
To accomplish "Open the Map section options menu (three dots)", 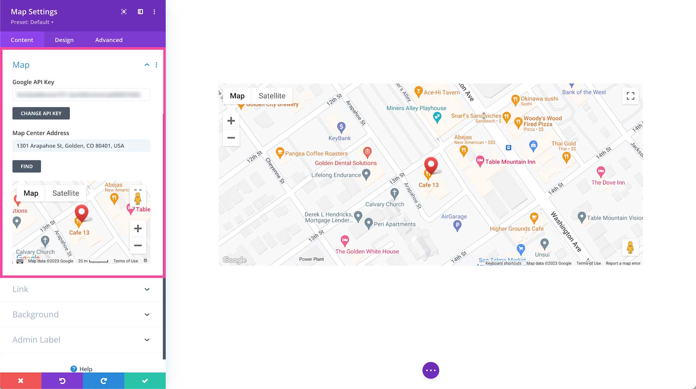I will 157,65.
